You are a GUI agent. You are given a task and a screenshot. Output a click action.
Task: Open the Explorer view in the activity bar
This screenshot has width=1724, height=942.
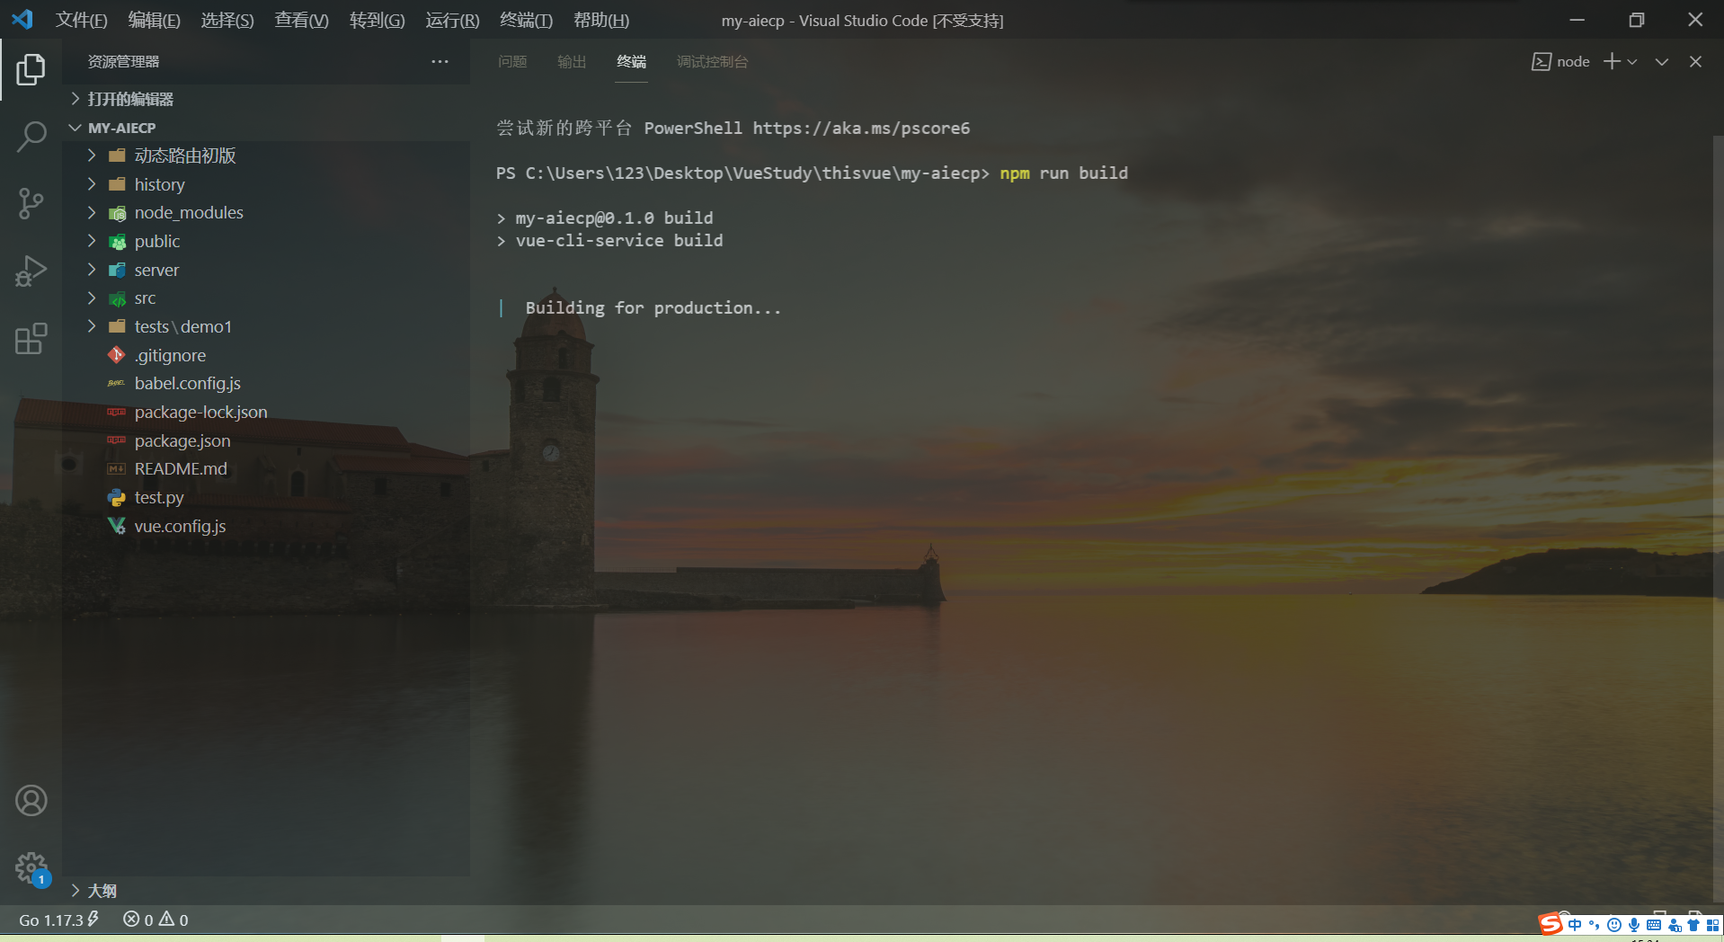(31, 69)
